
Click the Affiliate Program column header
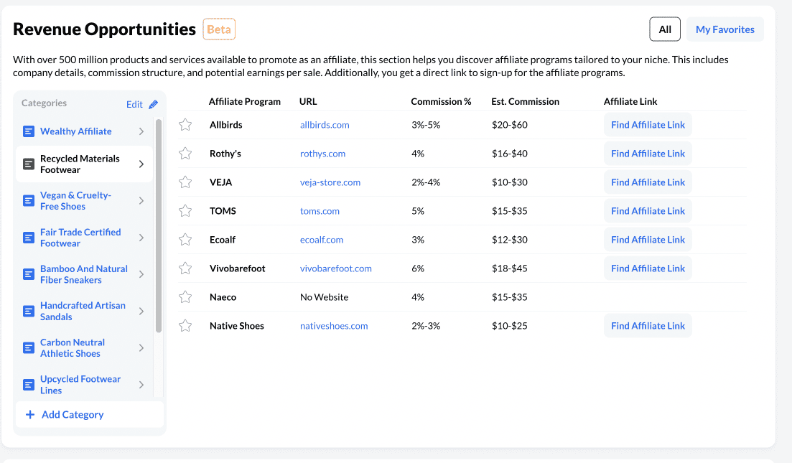244,101
